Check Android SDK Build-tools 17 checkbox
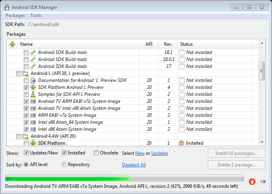The width and height of the screenshot is (272, 194). pyautogui.click(x=26, y=66)
